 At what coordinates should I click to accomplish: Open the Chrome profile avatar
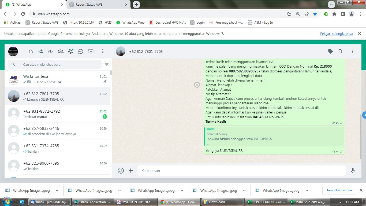[x=352, y=14]
